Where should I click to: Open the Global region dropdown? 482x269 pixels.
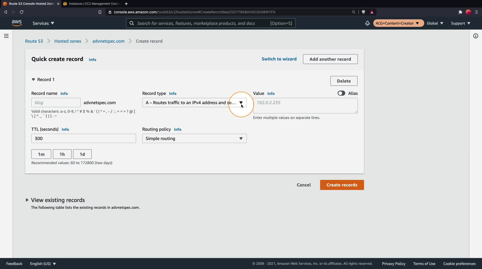[435, 23]
